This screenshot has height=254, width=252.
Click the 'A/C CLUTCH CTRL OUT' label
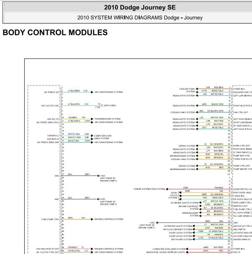(x=48, y=252)
